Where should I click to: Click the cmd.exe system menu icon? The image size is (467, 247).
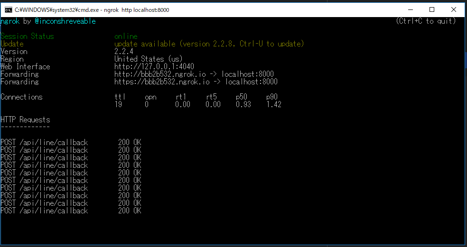coord(9,10)
